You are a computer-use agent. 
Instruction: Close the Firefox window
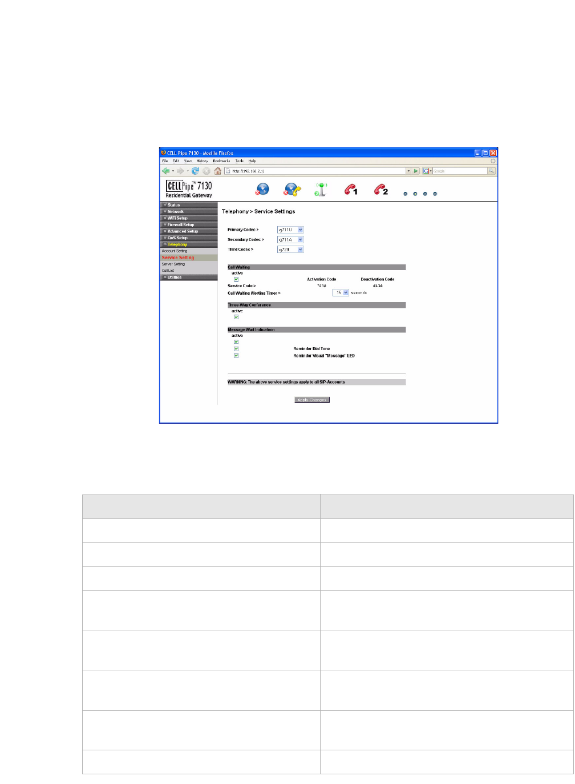pos(493,153)
